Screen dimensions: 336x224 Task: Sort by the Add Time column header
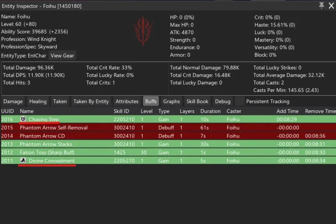point(287,111)
